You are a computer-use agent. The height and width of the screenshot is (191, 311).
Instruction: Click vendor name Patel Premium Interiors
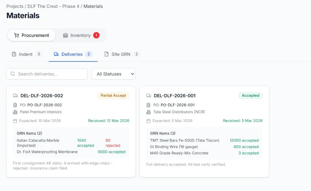click(x=41, y=112)
